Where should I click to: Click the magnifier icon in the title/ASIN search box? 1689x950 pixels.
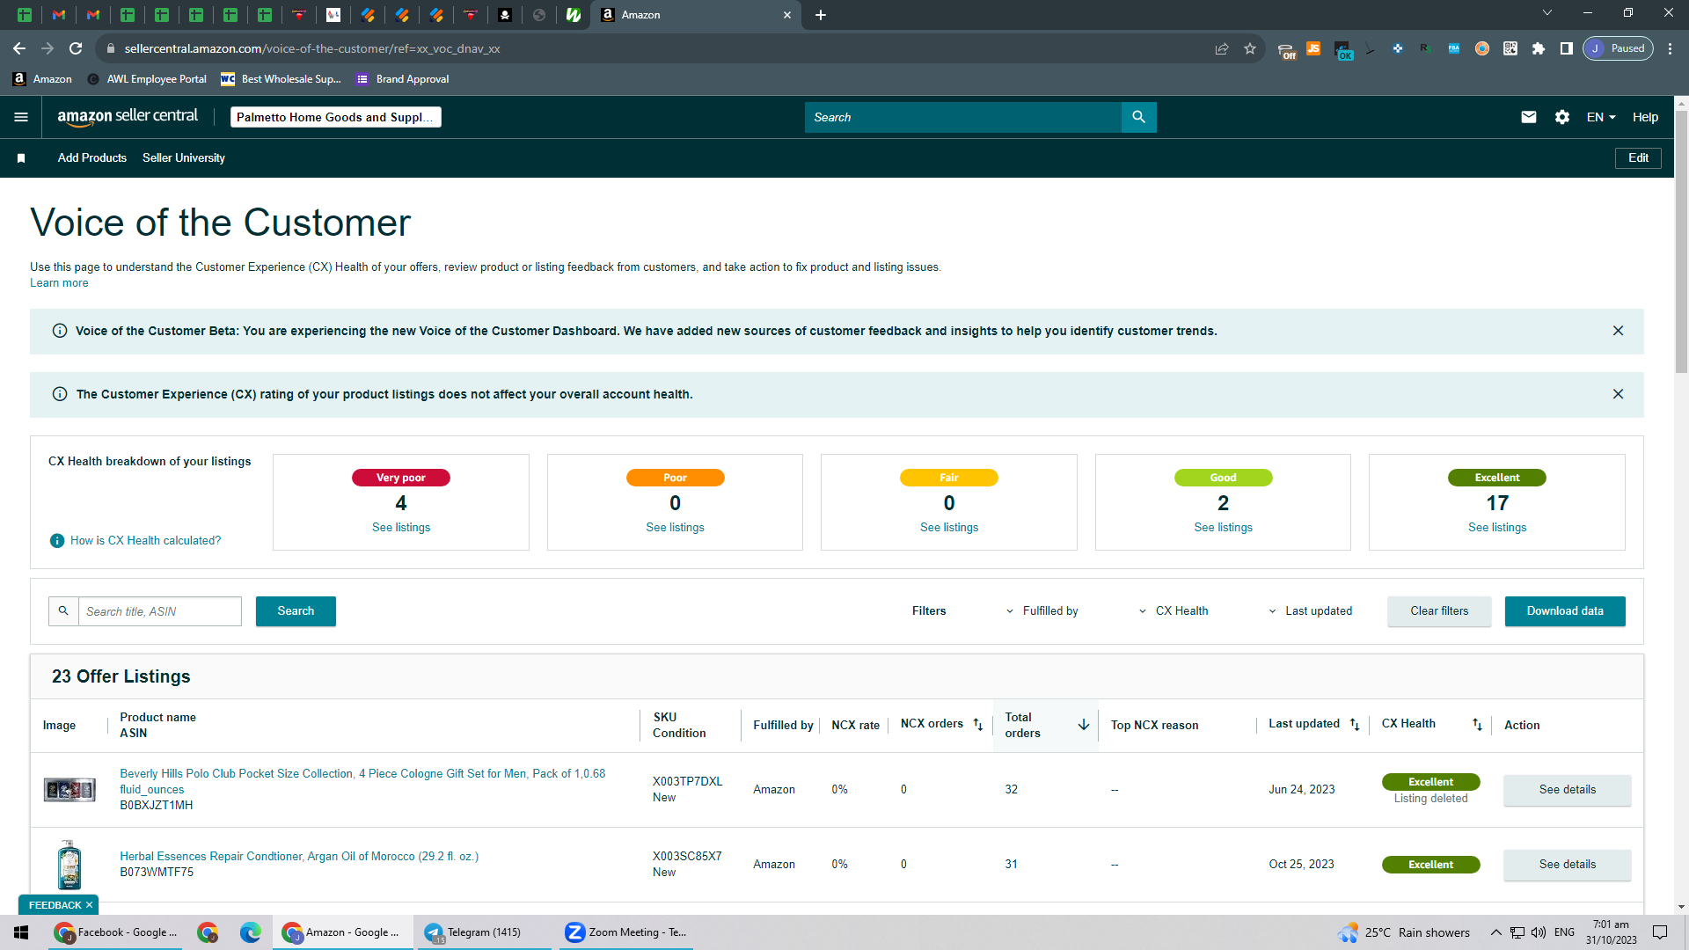pyautogui.click(x=63, y=610)
